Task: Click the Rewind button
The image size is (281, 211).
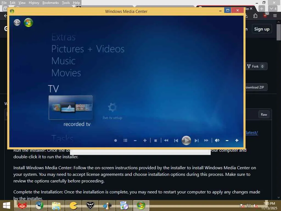Action: [x=166, y=140]
